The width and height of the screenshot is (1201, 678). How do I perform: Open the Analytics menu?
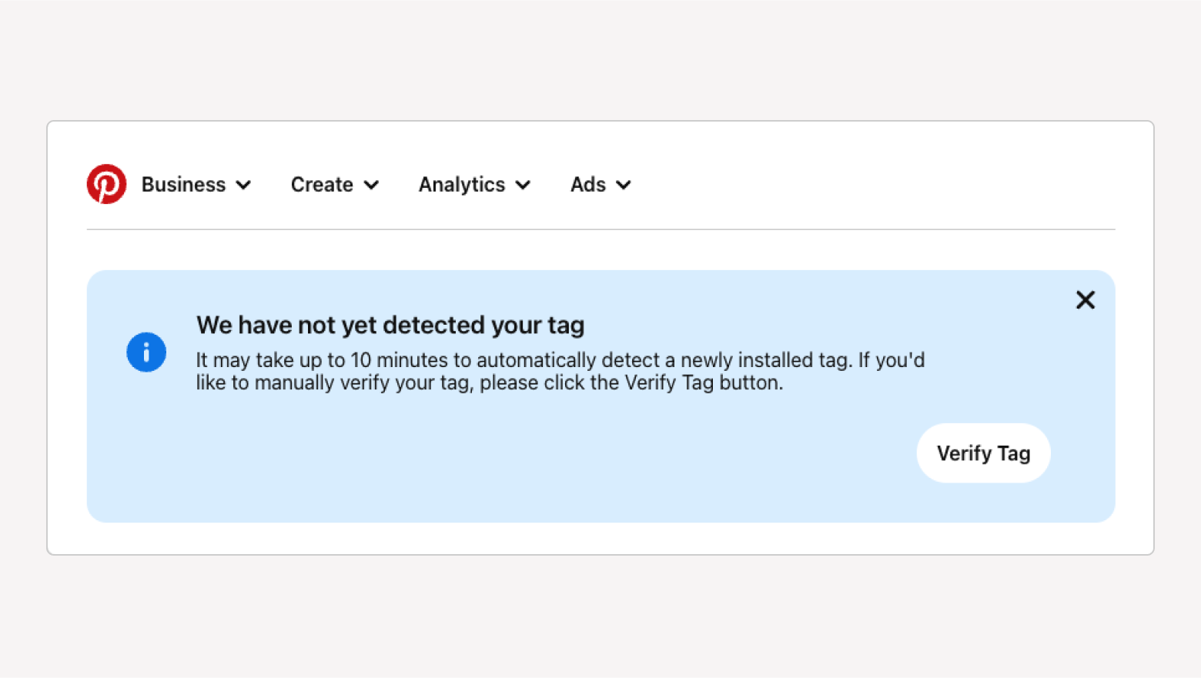[474, 185]
